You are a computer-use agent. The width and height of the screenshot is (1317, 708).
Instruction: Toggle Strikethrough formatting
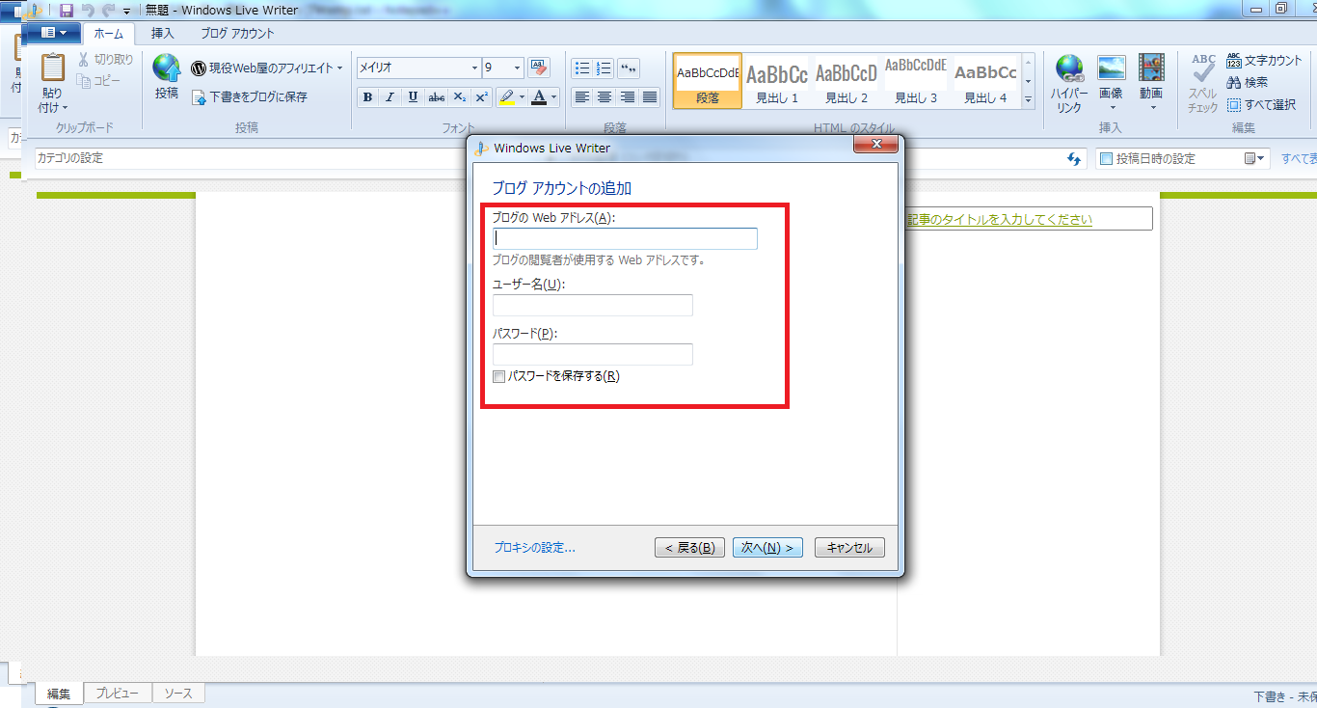point(437,96)
